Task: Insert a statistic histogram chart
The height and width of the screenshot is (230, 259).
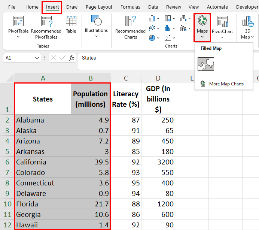Action: [168, 28]
